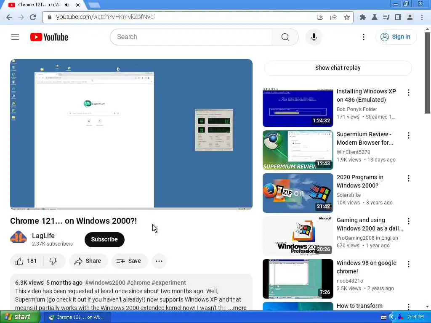Click the #experiment hashtag
Screen dimensions: 431x323
coord(169,283)
